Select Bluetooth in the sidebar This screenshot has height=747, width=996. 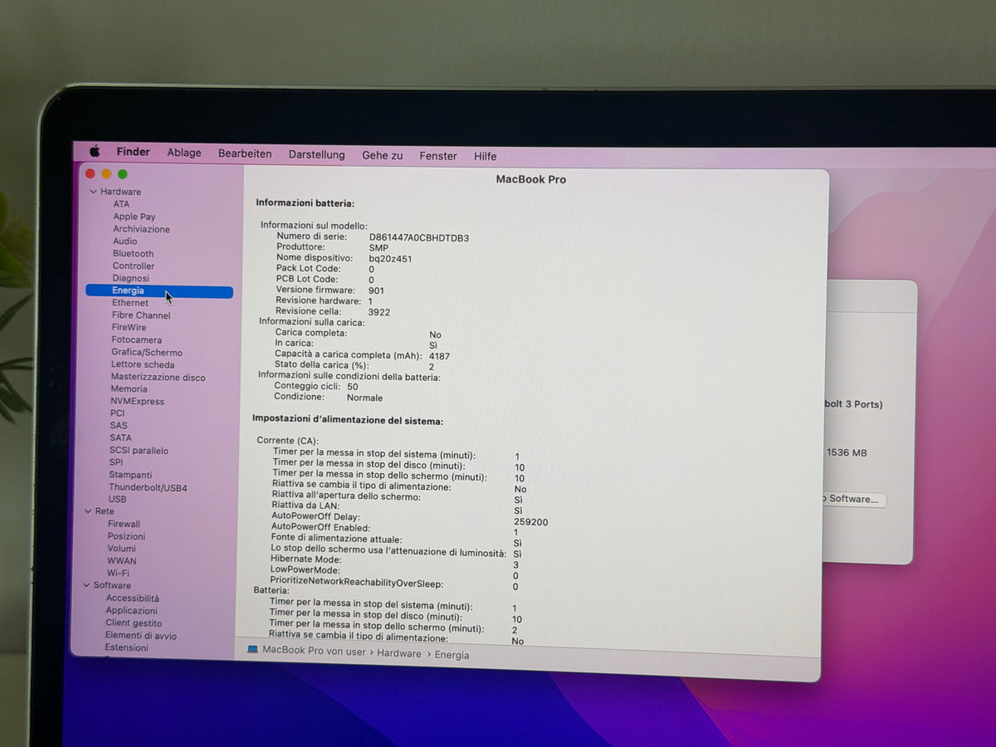point(134,254)
